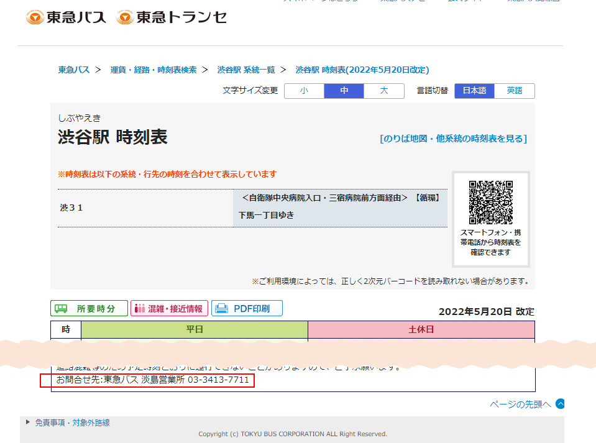Set text size to 中
Image resolution: width=596 pixels, height=443 pixels.
coord(344,91)
